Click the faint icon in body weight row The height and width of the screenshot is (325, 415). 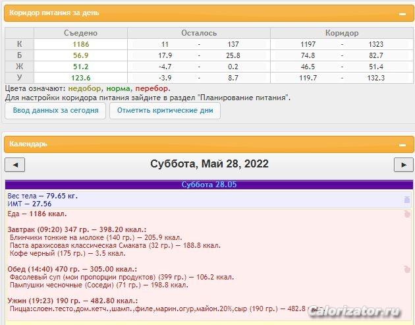coord(407,200)
